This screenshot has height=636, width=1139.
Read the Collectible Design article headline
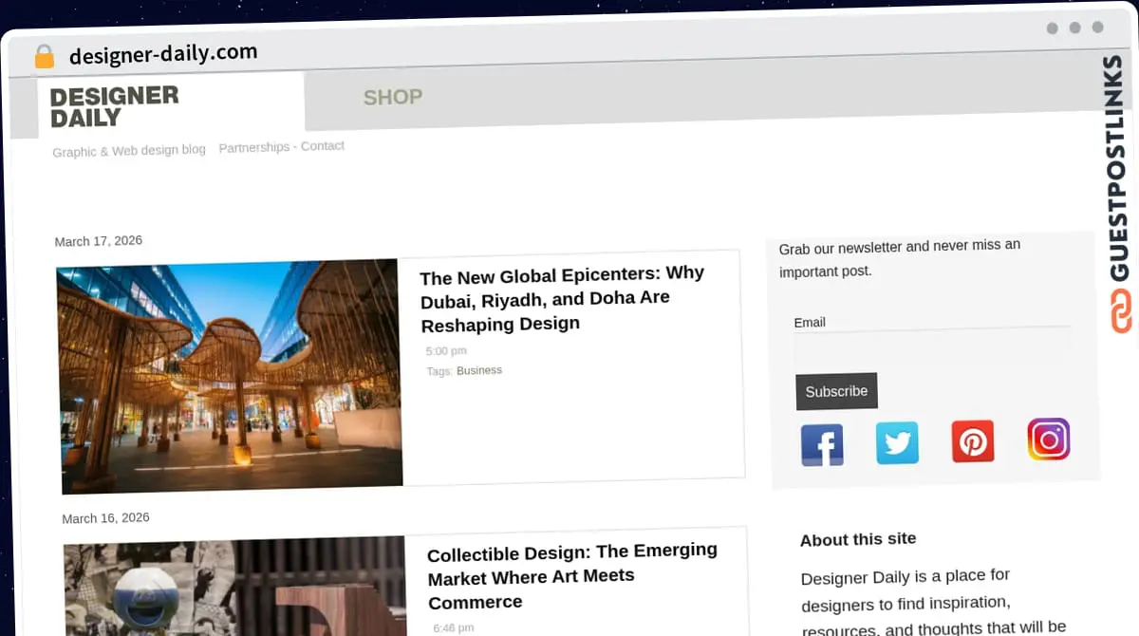coord(571,575)
